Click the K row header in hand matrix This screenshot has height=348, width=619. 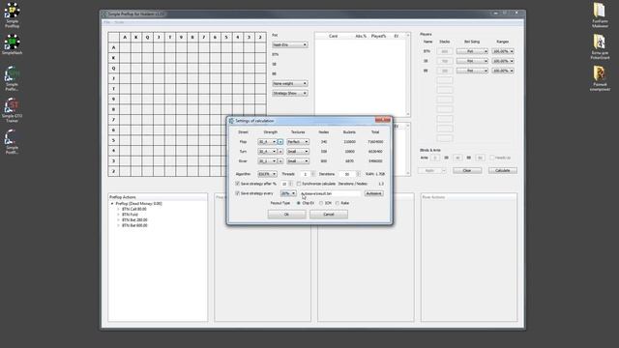pyautogui.click(x=114, y=58)
